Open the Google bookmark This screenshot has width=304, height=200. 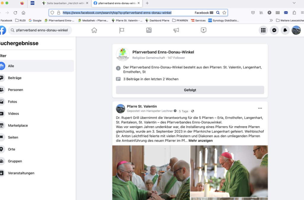tap(35, 21)
